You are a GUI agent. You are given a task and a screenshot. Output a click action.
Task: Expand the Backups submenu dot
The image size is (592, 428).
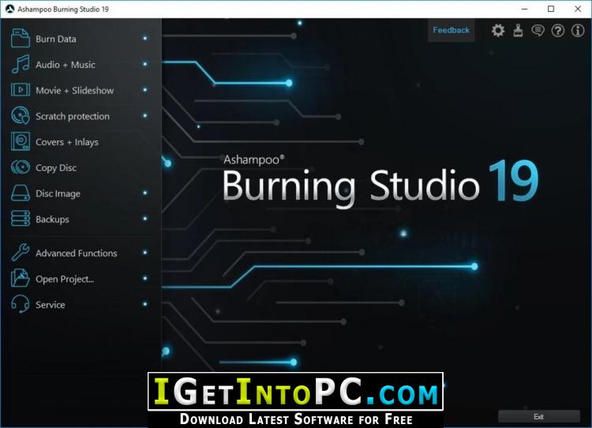tap(145, 218)
